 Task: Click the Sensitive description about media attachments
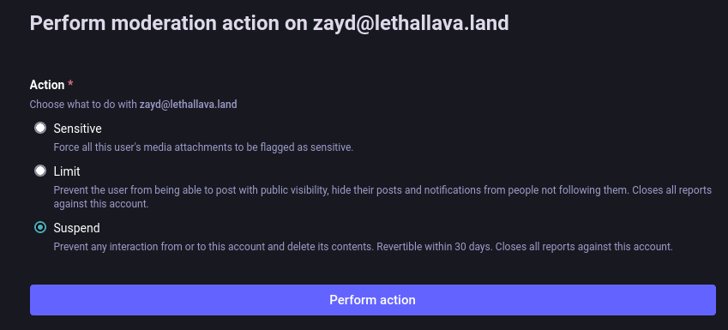(x=203, y=147)
